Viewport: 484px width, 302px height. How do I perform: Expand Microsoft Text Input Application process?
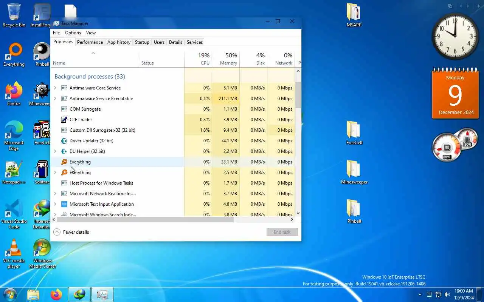(55, 204)
